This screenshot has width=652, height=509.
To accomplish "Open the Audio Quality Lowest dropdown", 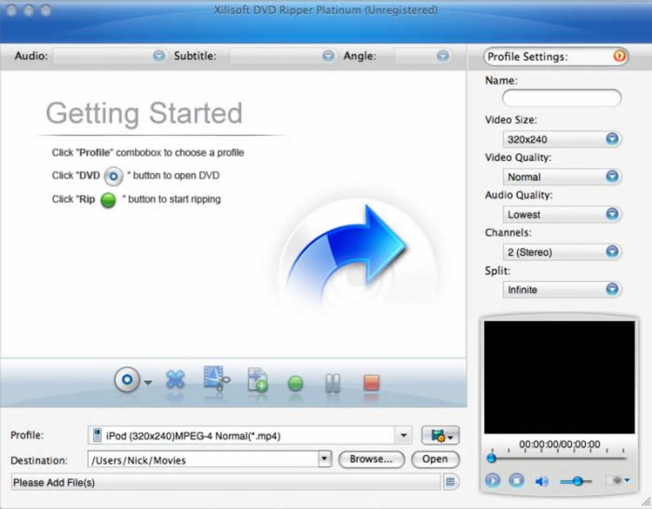I will 562,215.
